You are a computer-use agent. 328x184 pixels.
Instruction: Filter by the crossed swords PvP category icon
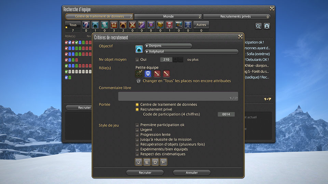pyautogui.click(x=133, y=25)
